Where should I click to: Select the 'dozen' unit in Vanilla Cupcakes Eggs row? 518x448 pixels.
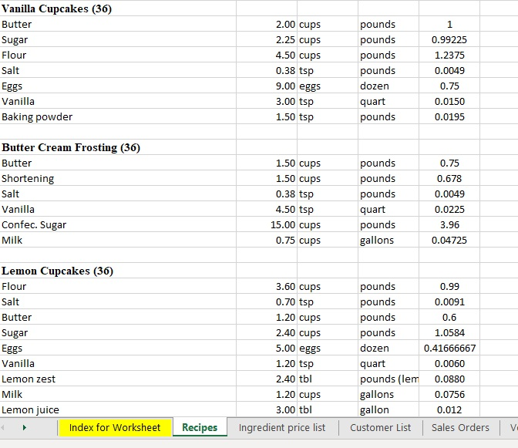click(x=388, y=86)
